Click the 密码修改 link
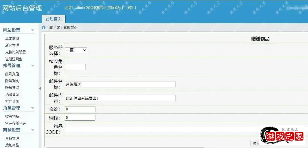 pyautogui.click(x=114, y=8)
